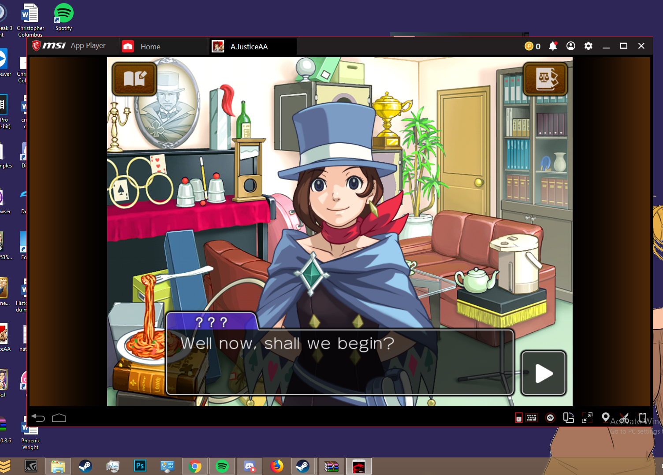Advance the dialogue with the play arrow
663x475 pixels.
544,374
